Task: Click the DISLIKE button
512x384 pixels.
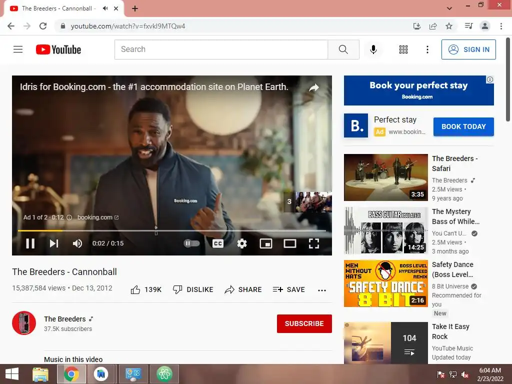Action: coord(193,289)
